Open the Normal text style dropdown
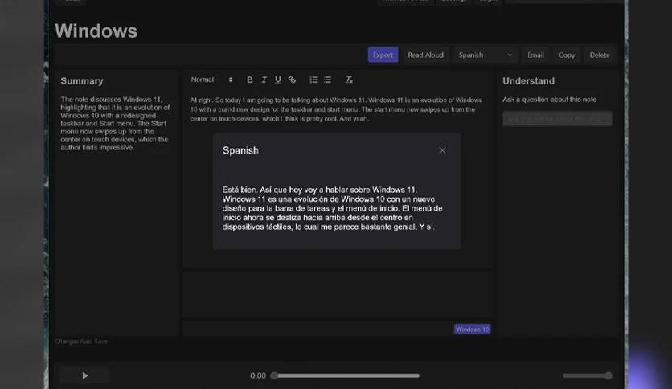The height and width of the screenshot is (389, 672). click(211, 80)
